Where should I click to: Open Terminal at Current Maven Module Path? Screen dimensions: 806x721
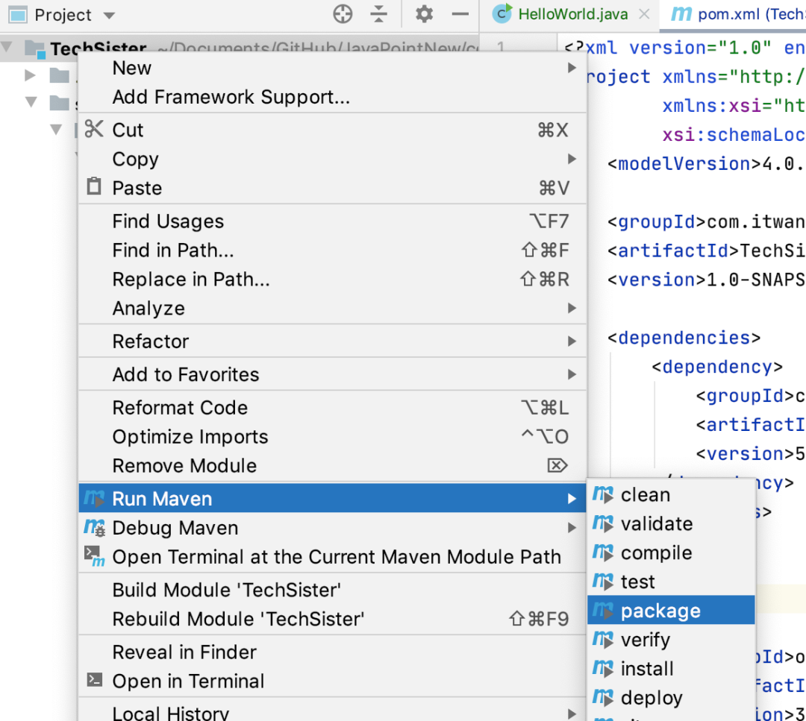coord(333,557)
